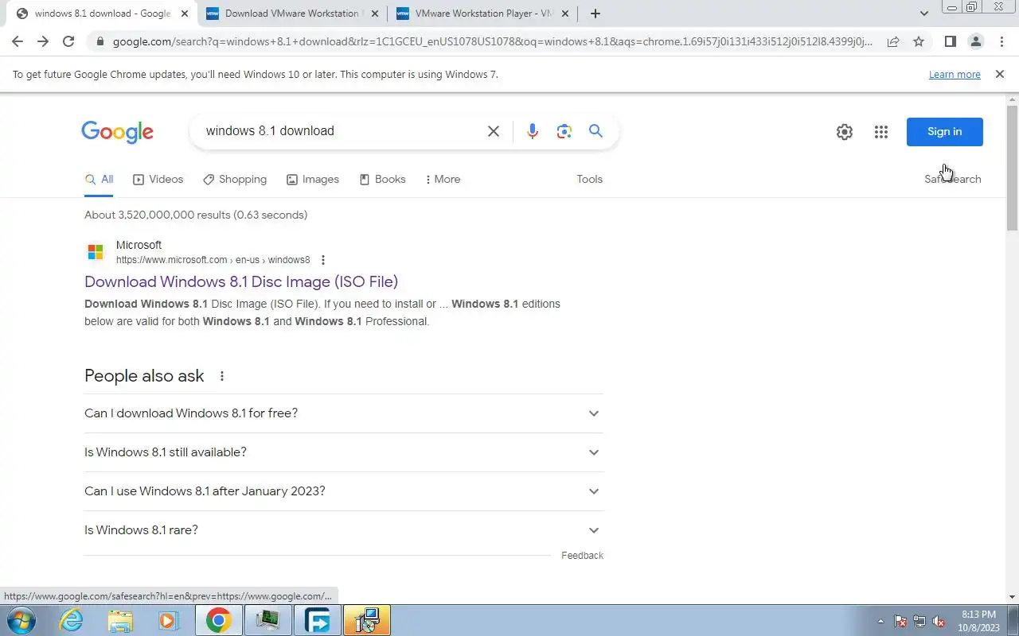
Task: Show hidden system tray icons arrow
Action: pos(880,622)
